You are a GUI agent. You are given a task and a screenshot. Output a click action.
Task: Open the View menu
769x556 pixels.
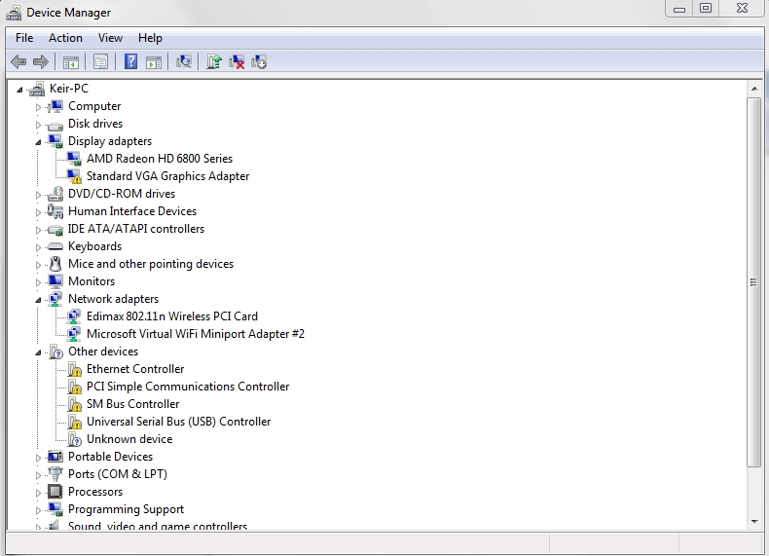click(x=110, y=38)
